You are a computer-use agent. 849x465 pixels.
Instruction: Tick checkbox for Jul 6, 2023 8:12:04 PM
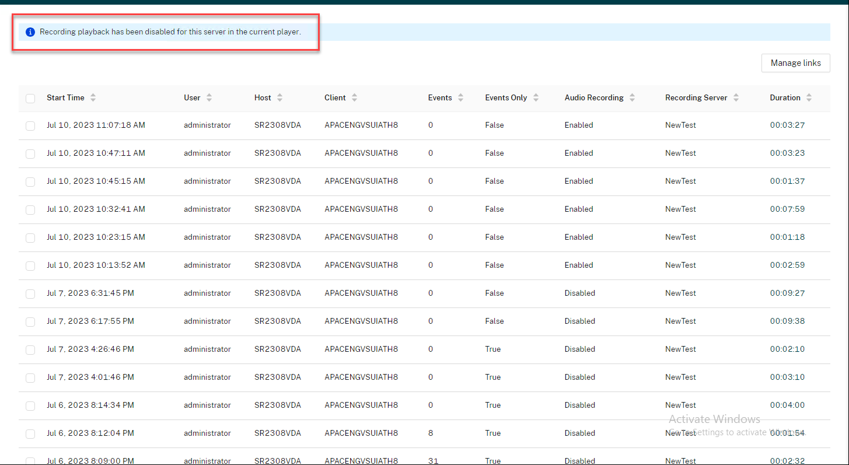[x=30, y=434]
